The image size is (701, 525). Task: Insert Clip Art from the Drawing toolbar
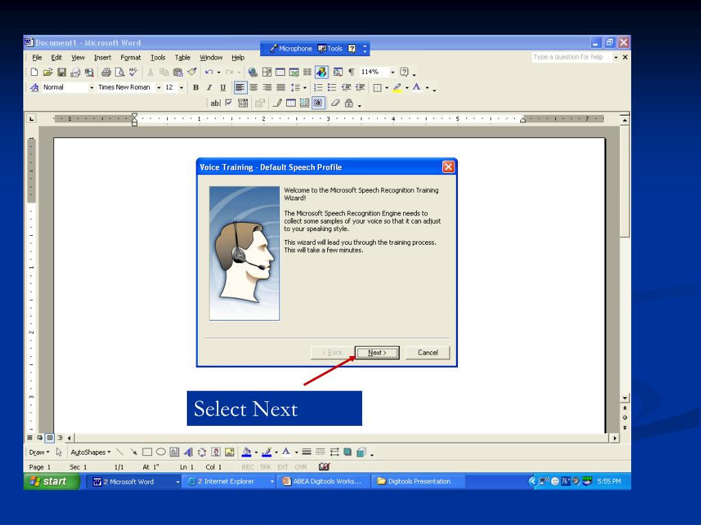pos(216,453)
